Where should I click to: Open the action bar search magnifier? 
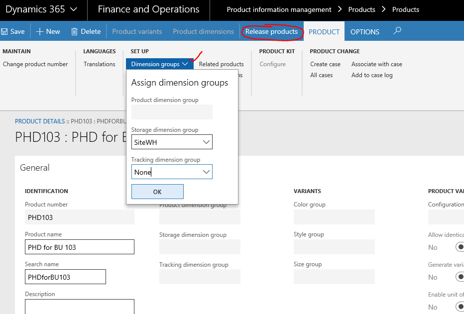pyautogui.click(x=397, y=31)
